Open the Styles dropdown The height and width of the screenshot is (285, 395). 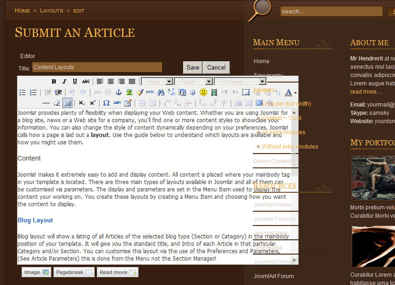tap(157, 82)
